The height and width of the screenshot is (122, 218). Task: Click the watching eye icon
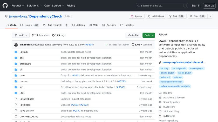160,111
